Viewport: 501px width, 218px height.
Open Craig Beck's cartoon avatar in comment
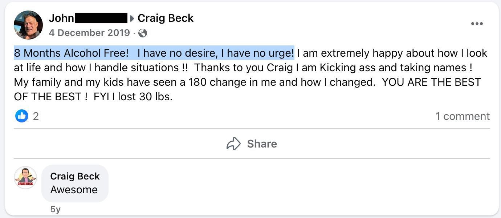coord(25,178)
